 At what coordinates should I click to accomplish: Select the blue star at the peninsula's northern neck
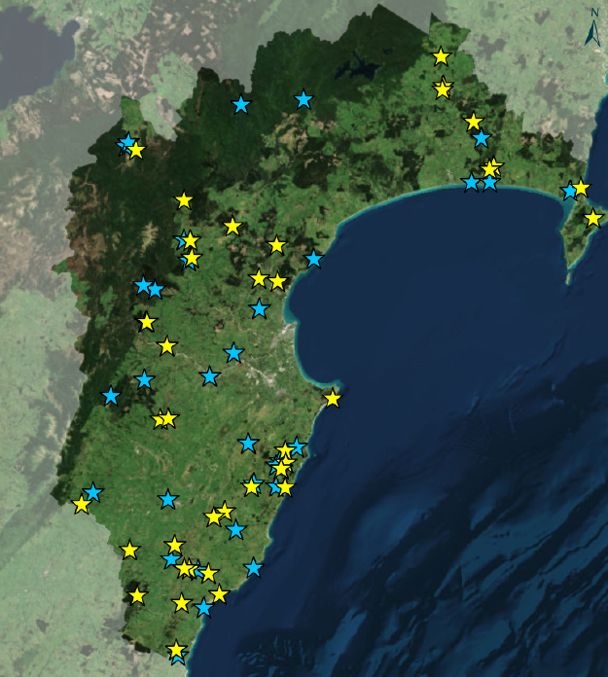point(569,191)
